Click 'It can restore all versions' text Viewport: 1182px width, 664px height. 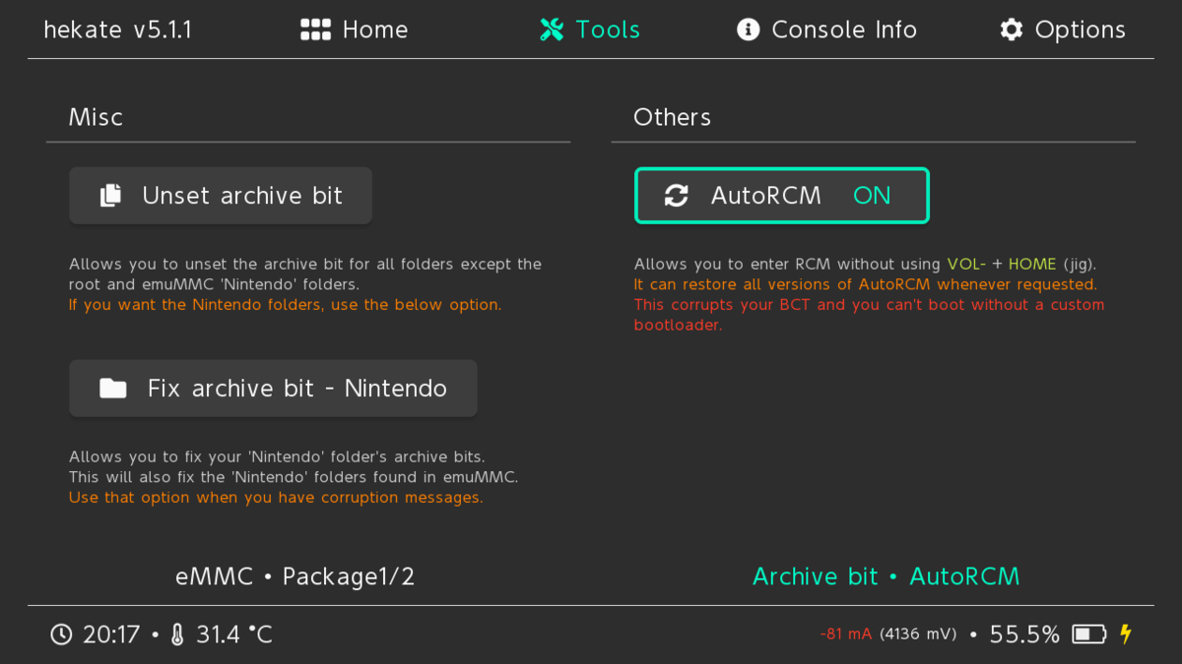coord(865,284)
